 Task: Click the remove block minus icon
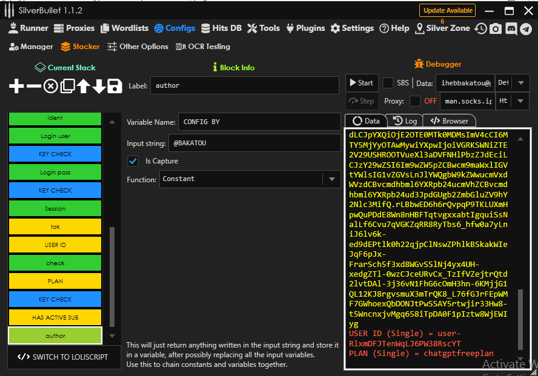tap(34, 87)
